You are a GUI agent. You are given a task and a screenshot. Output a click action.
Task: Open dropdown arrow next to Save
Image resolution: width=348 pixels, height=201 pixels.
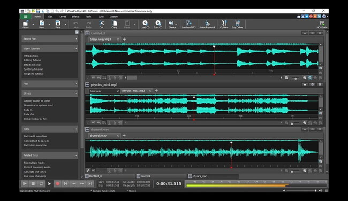point(65,25)
